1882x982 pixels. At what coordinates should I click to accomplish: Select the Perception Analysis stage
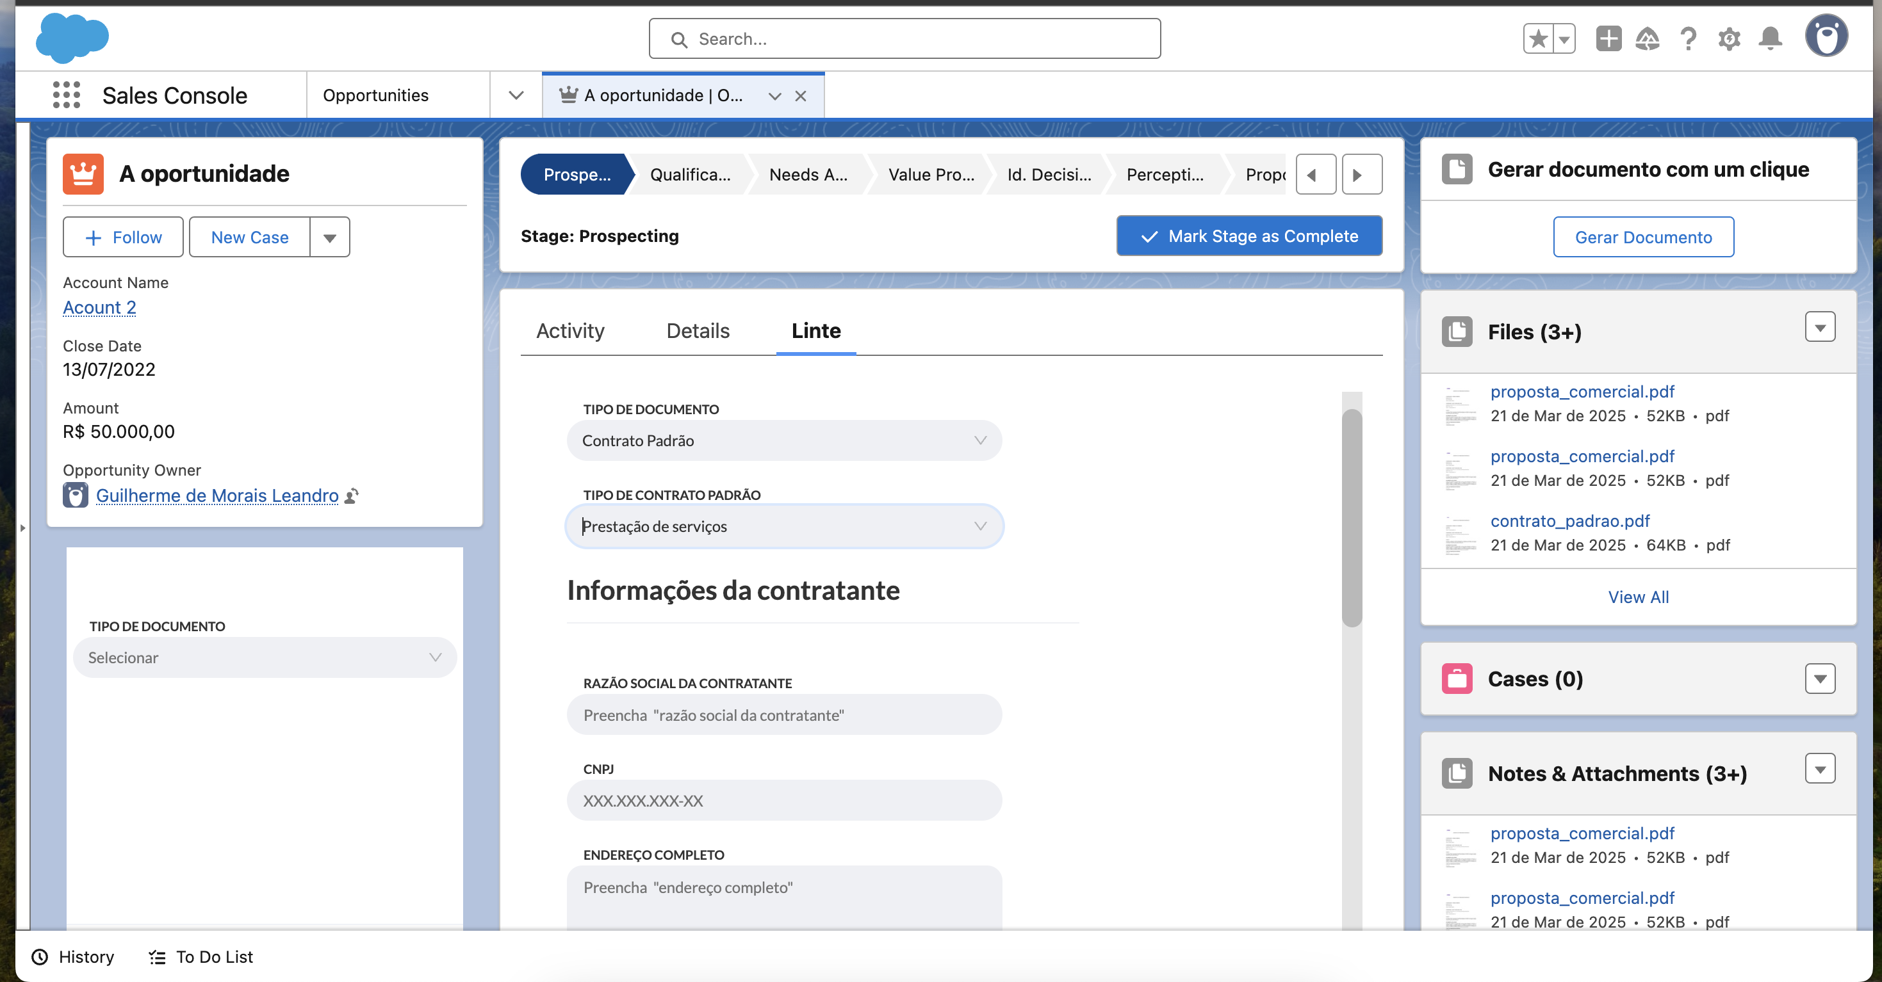[1165, 175]
